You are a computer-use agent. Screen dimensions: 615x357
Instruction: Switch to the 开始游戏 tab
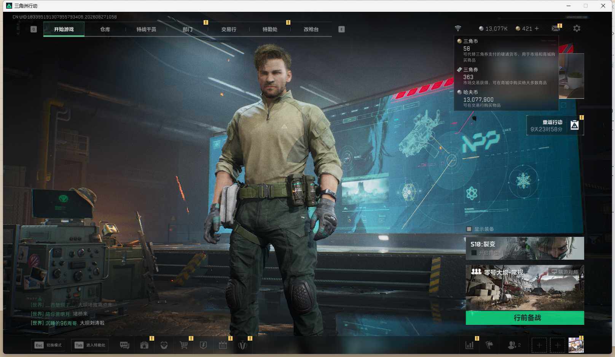click(x=64, y=29)
